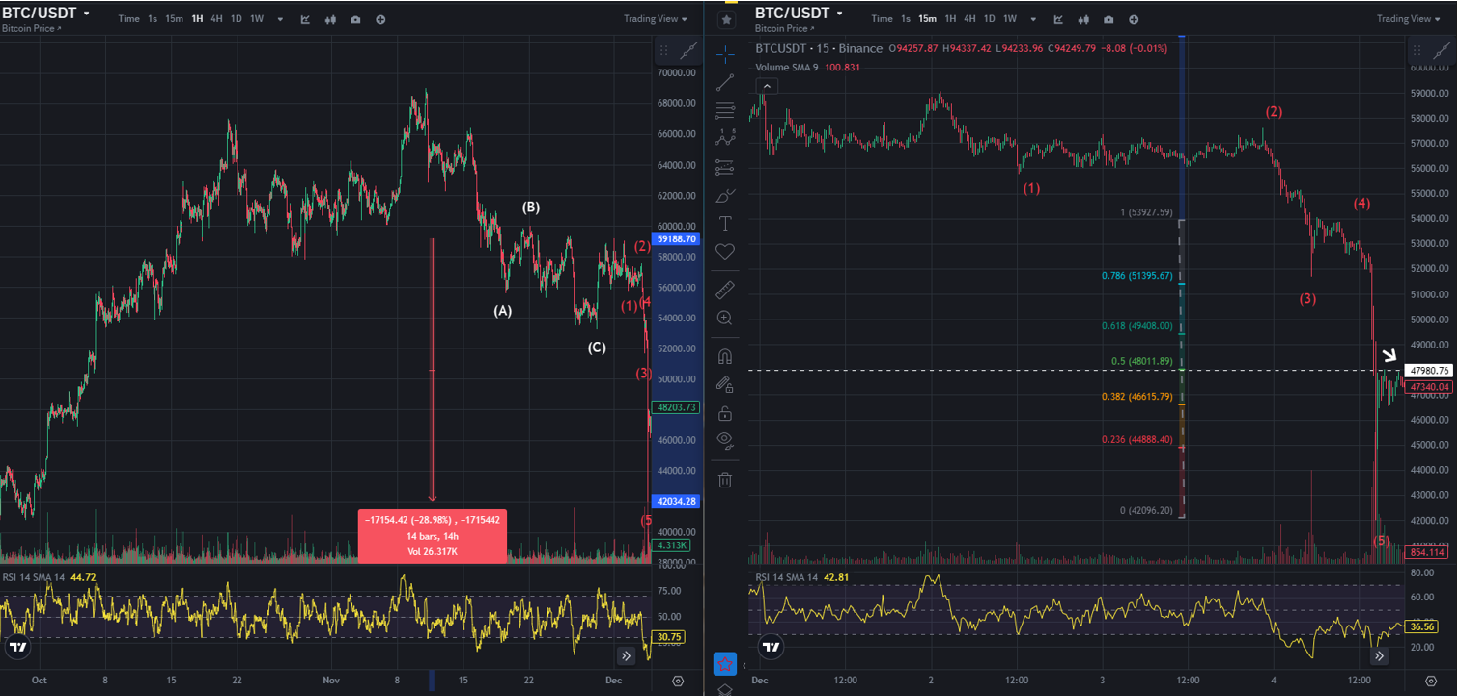Select the 4H timeframe on left chart

217,19
